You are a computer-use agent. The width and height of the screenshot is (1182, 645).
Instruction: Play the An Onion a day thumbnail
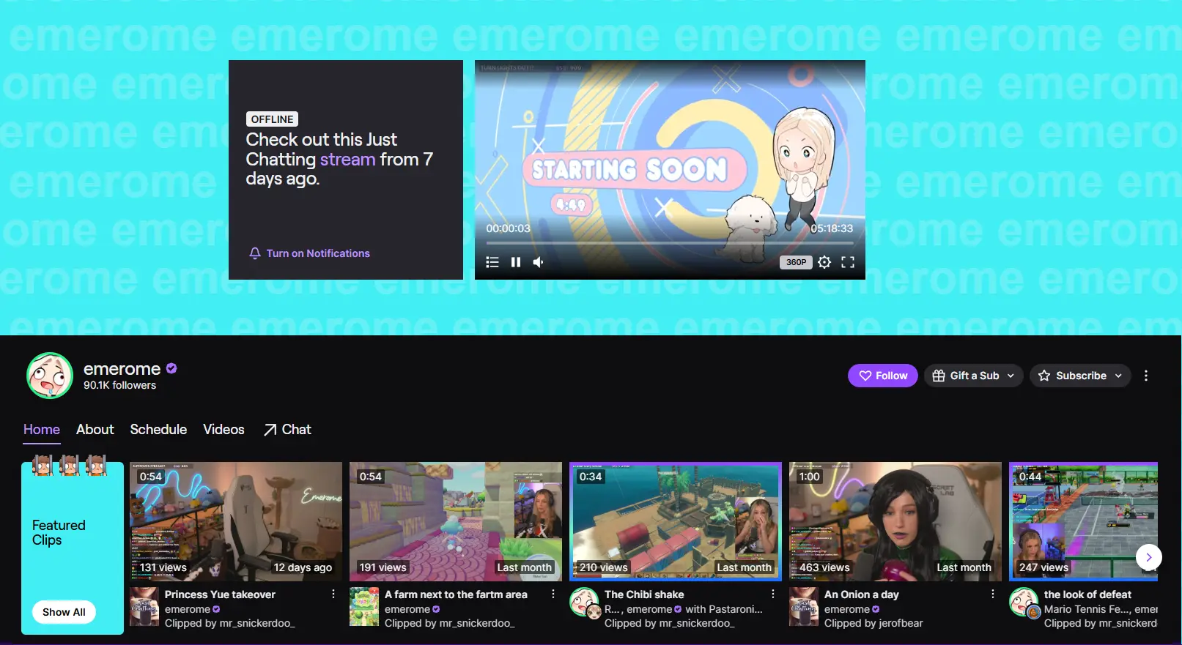895,521
